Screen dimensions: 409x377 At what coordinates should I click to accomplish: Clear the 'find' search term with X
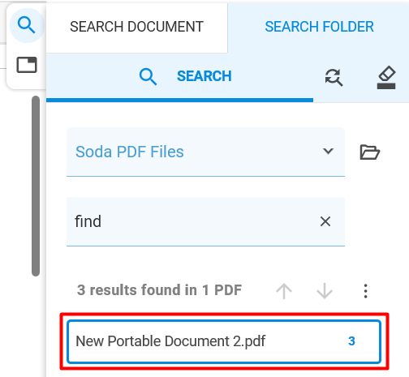pos(325,221)
